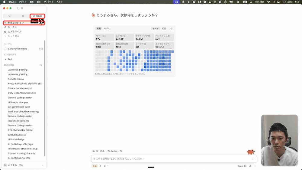Switch to the task checklist tab
This screenshot has width=302, height=170.
tap(23, 16)
